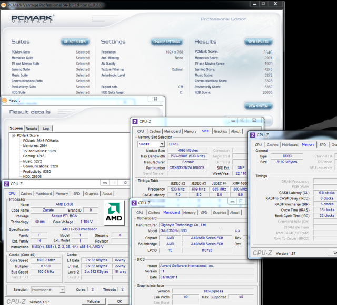Click the Core Speed value '1600.2 MHz'
337x305 pixels.
(46, 260)
